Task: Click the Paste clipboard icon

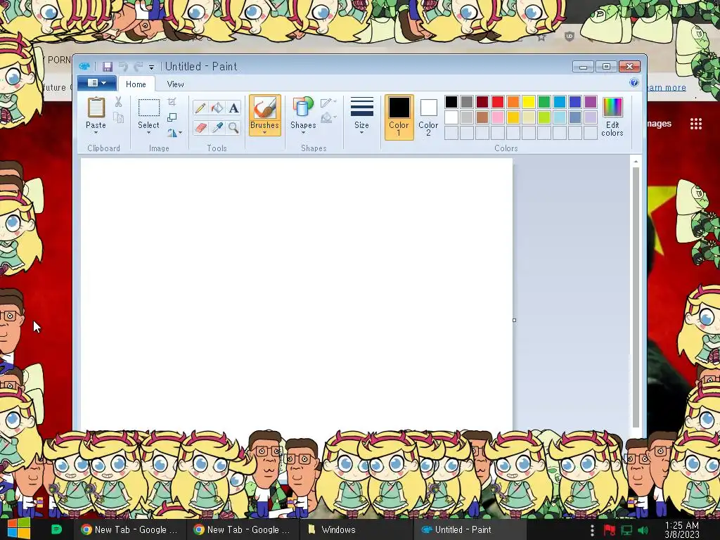Action: point(96,108)
